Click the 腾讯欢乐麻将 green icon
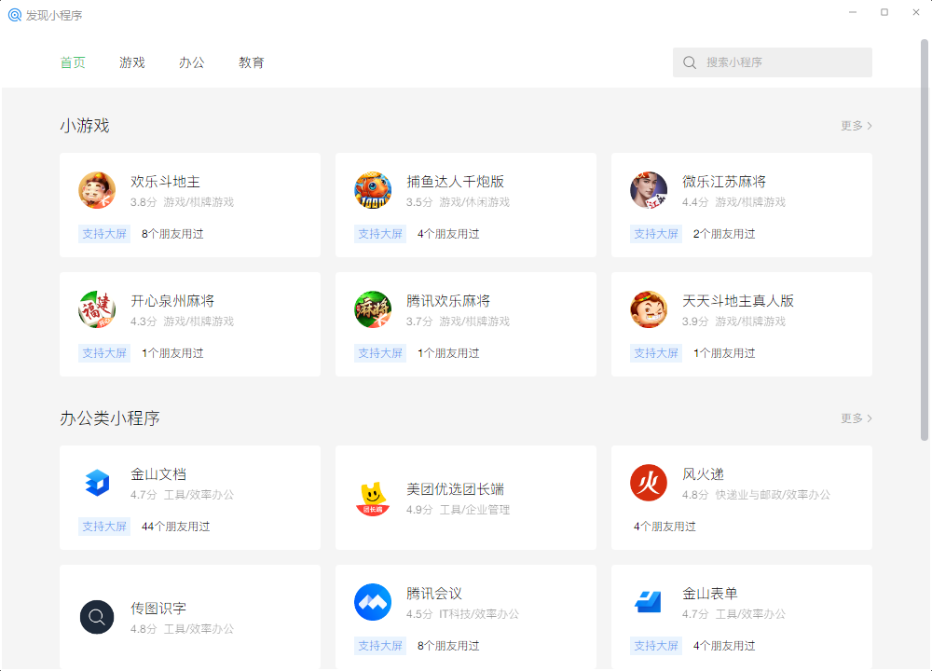Image resolution: width=932 pixels, height=671 pixels. coord(373,309)
